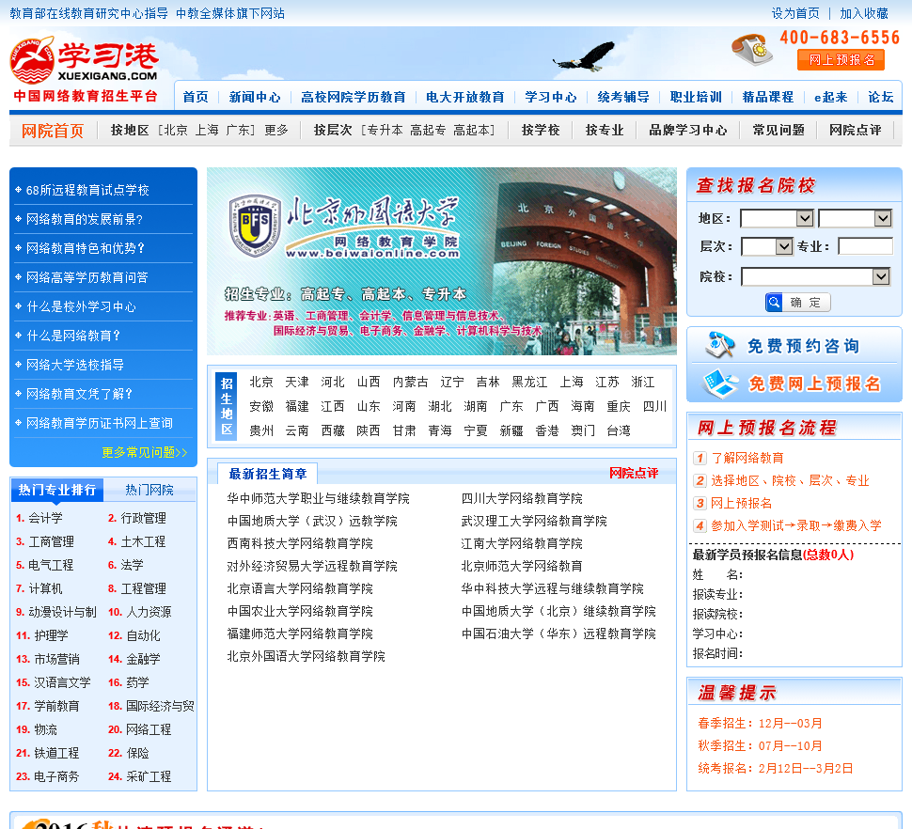This screenshot has width=912, height=829.
Task: Open 职业培训 navigation item
Action: click(695, 97)
